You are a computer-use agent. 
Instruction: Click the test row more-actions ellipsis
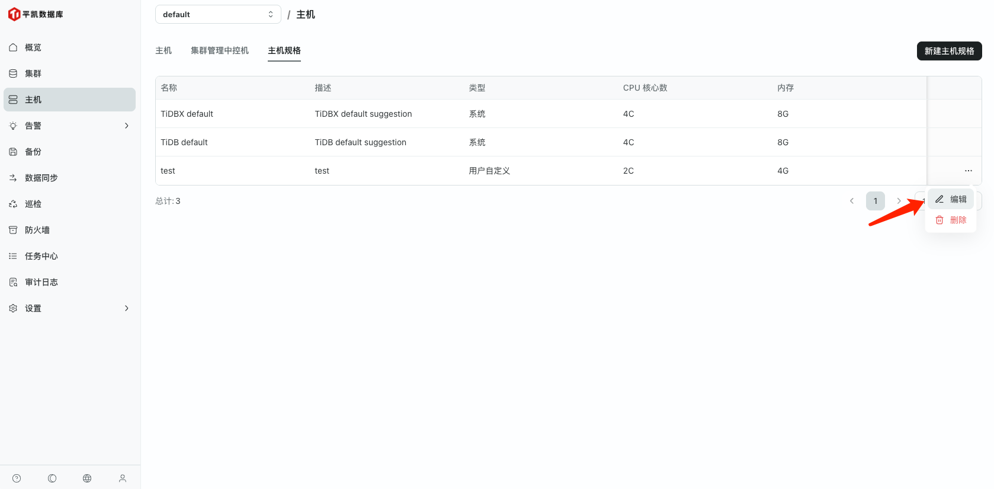point(969,171)
